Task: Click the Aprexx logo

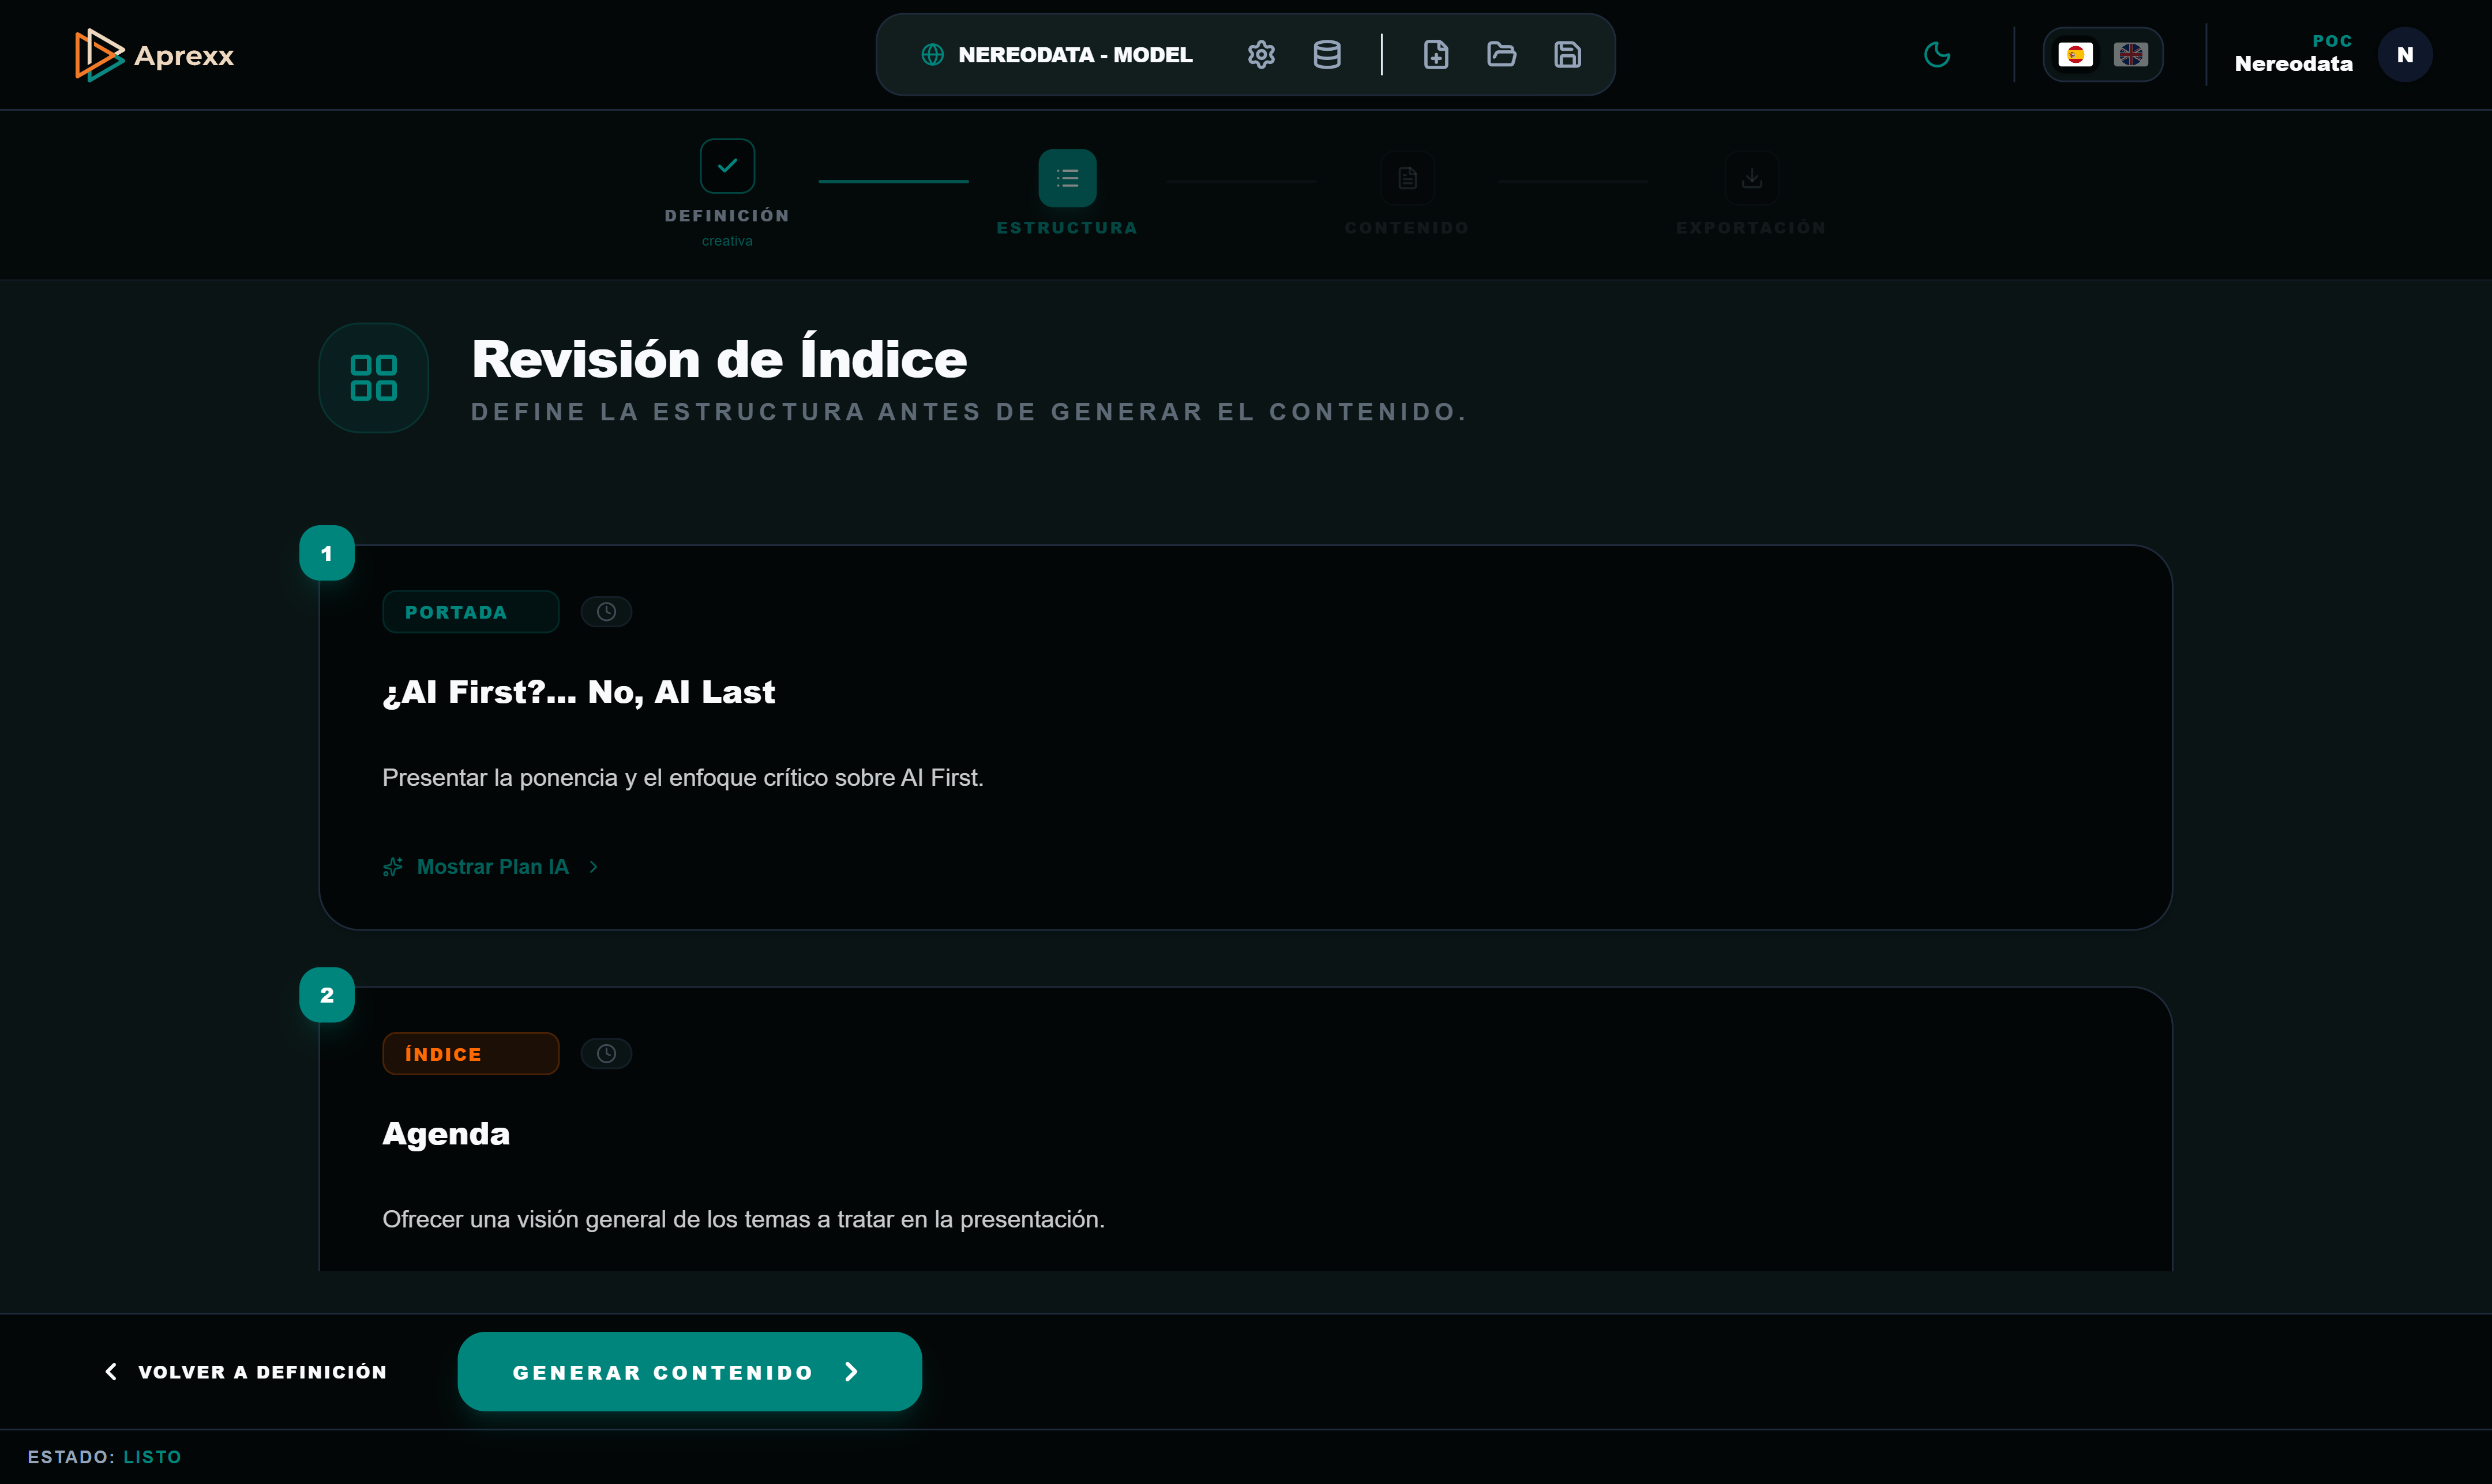Action: (x=154, y=55)
